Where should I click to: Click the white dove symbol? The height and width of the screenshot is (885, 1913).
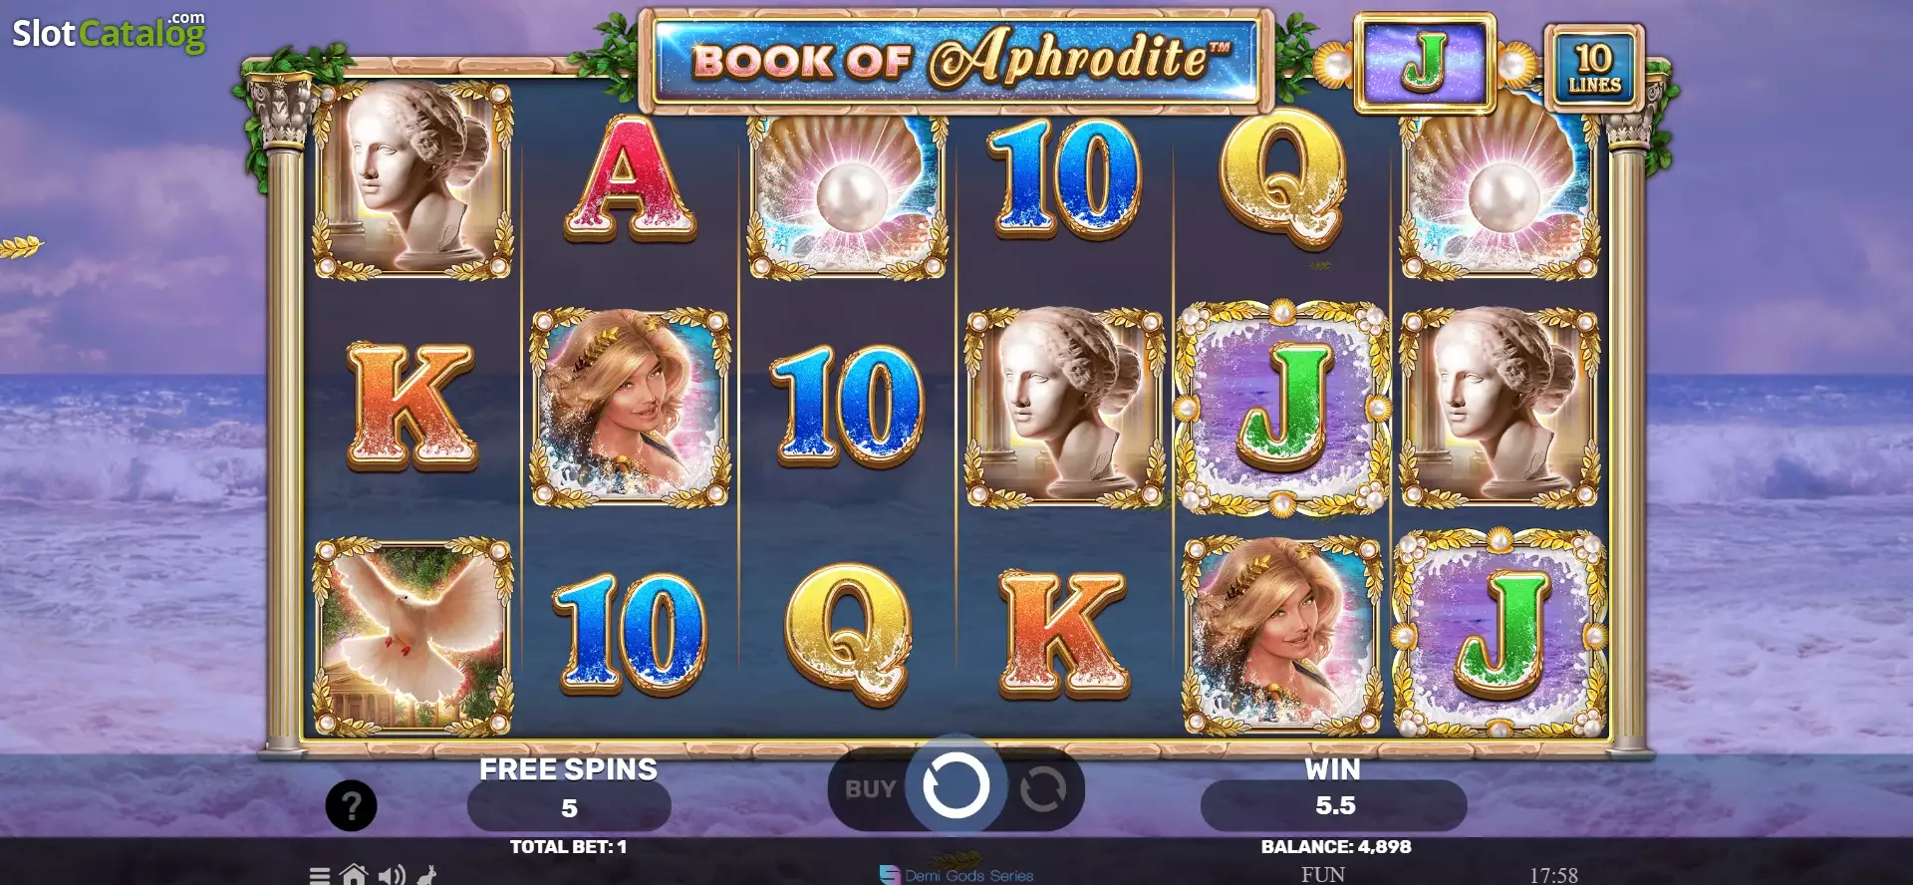[x=412, y=636]
